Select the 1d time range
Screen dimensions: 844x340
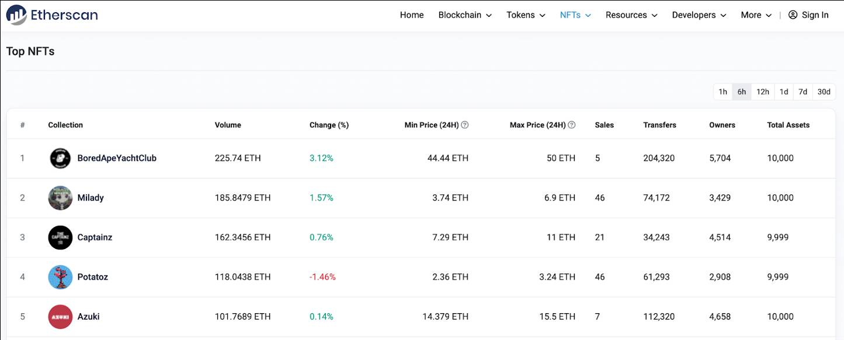click(784, 92)
